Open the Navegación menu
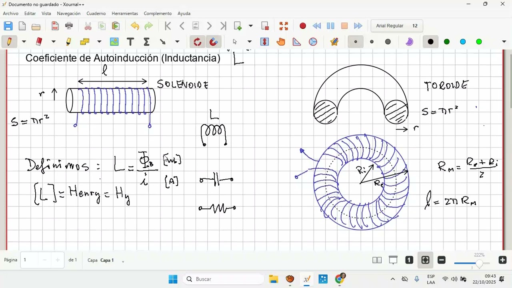The image size is (512, 288). pos(69,14)
